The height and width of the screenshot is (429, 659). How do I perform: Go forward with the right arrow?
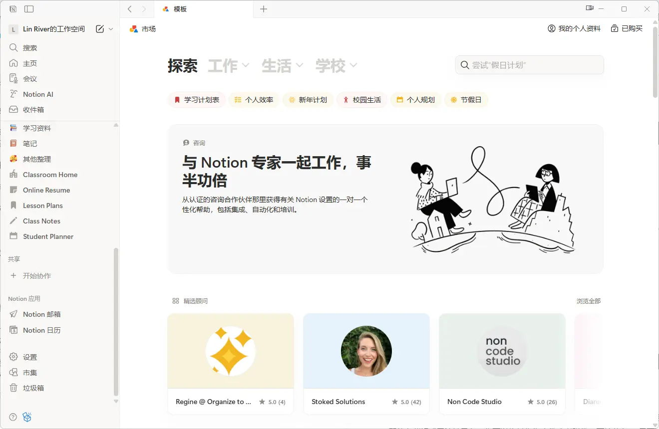144,9
